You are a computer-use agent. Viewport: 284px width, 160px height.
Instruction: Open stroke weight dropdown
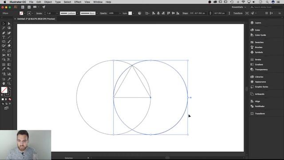click(x=57, y=13)
